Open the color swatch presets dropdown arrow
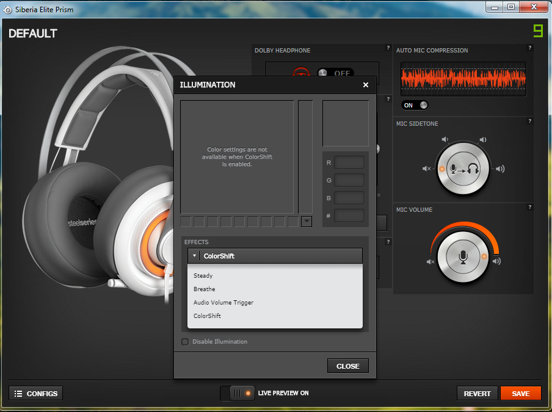This screenshot has width=552, height=412. coord(307,222)
